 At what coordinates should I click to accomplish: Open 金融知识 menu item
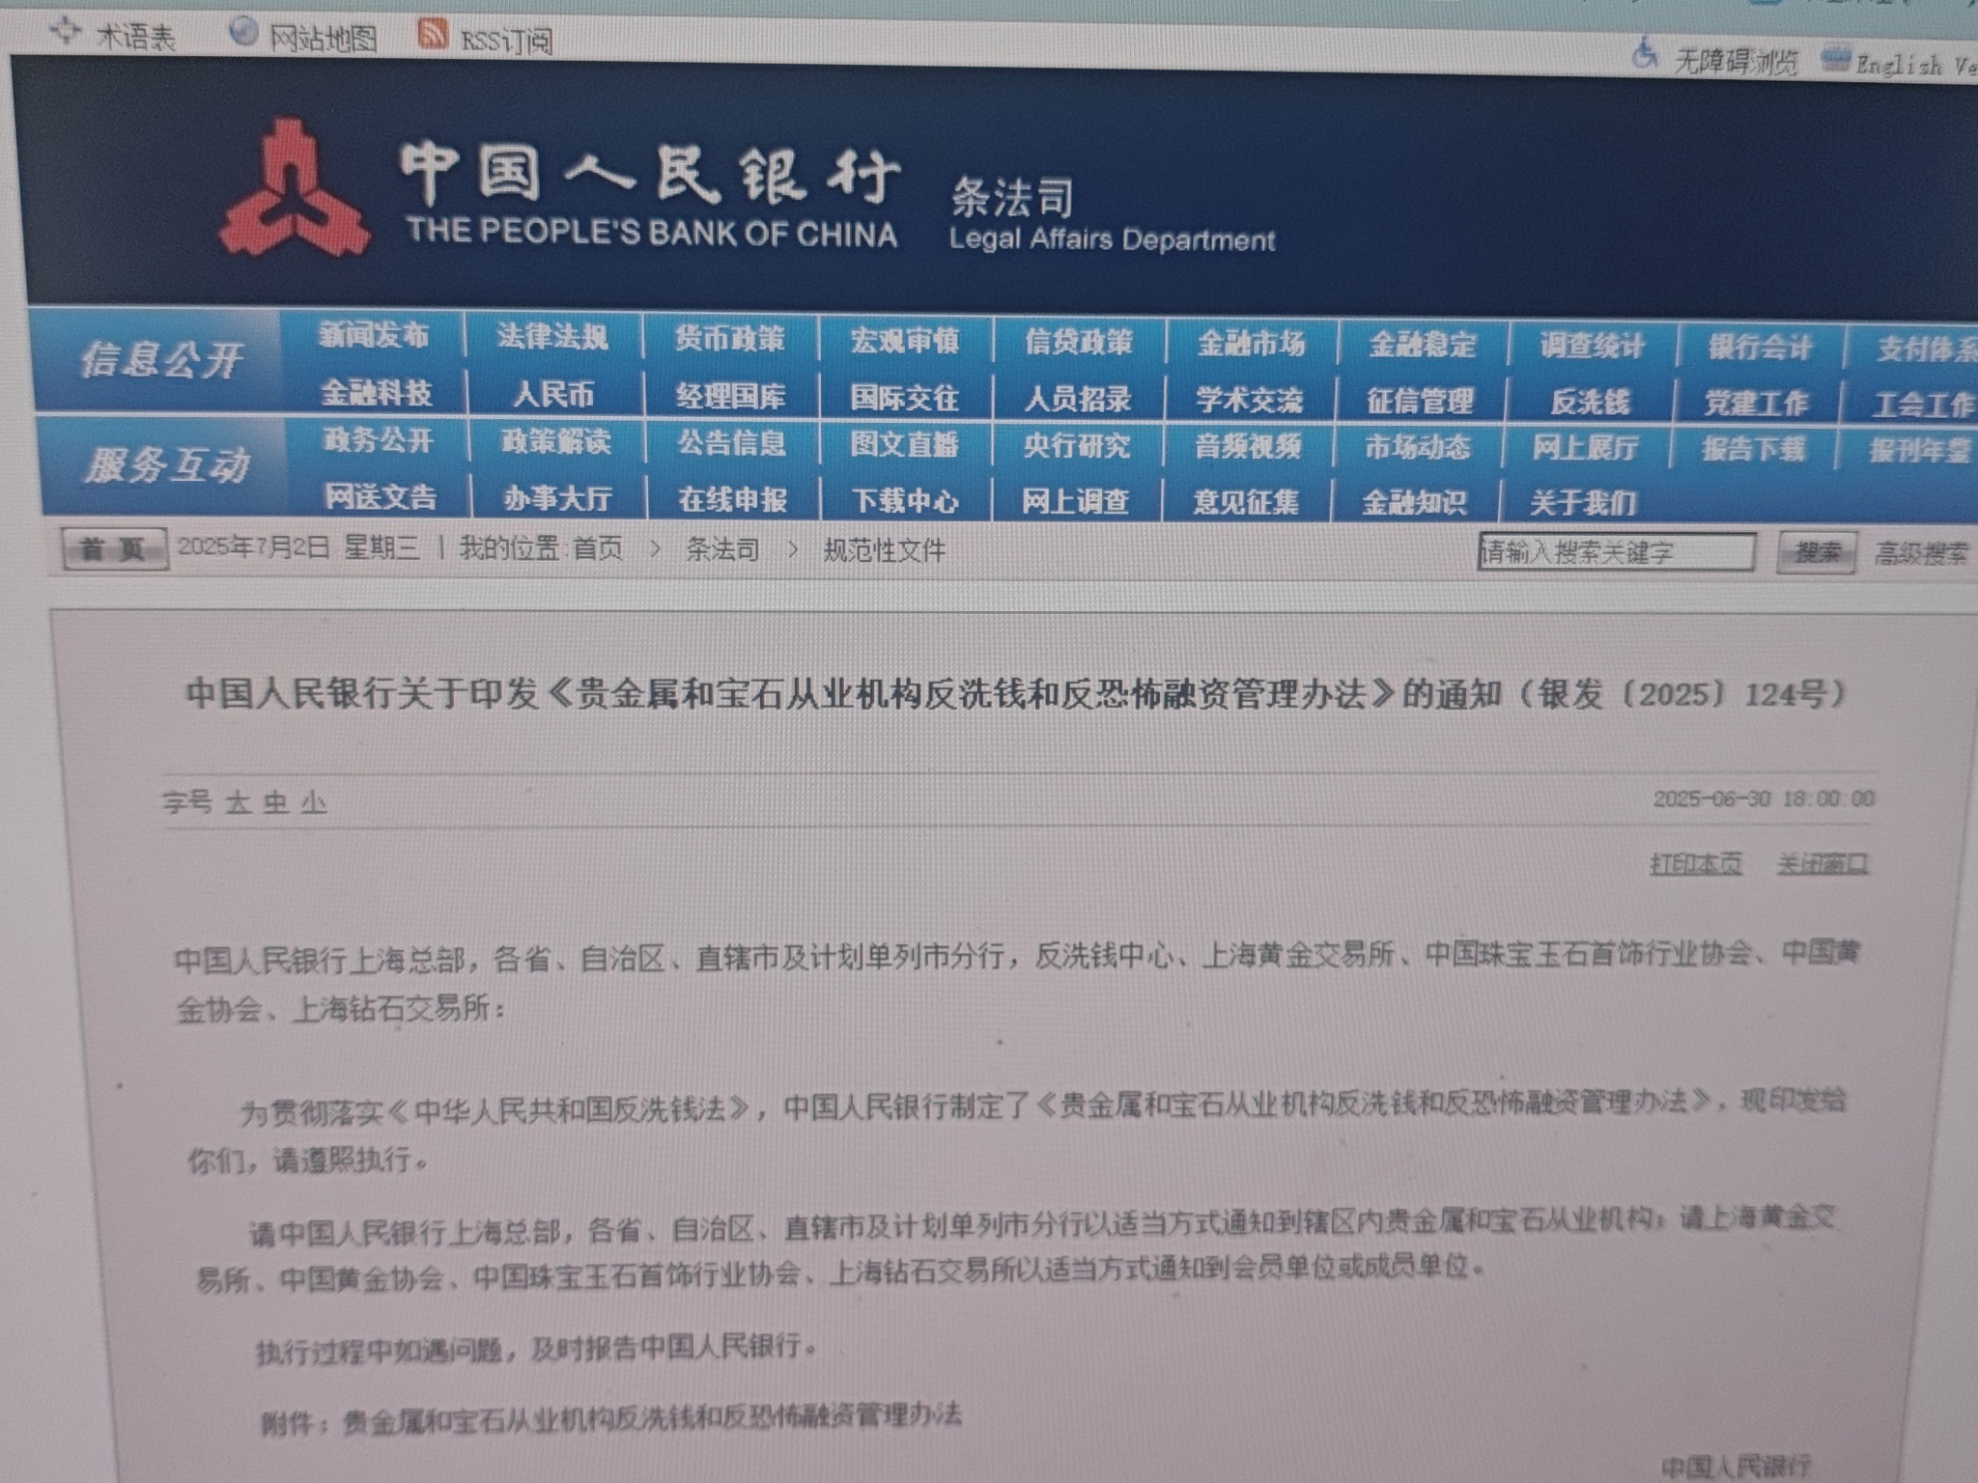point(1414,502)
